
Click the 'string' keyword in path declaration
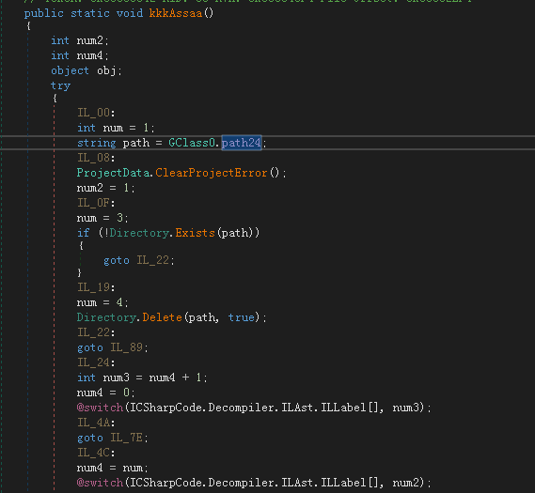tap(97, 143)
